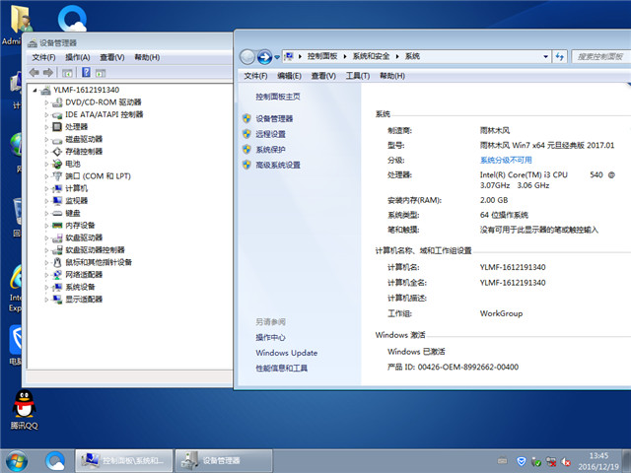
Task: Click the help question-mark icon in Device Manager
Action: 86,72
